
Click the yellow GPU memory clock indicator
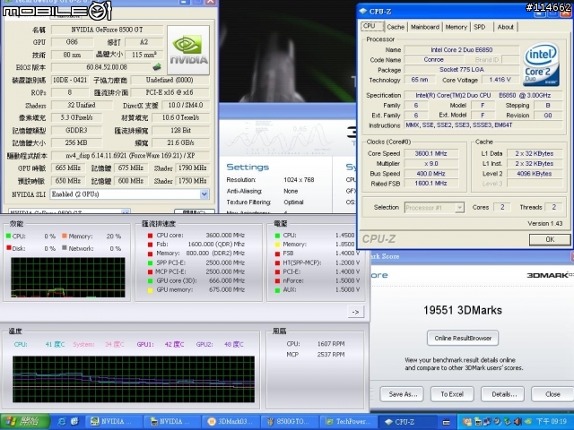150,290
